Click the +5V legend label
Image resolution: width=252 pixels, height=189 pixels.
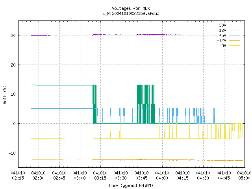[x=222, y=35]
